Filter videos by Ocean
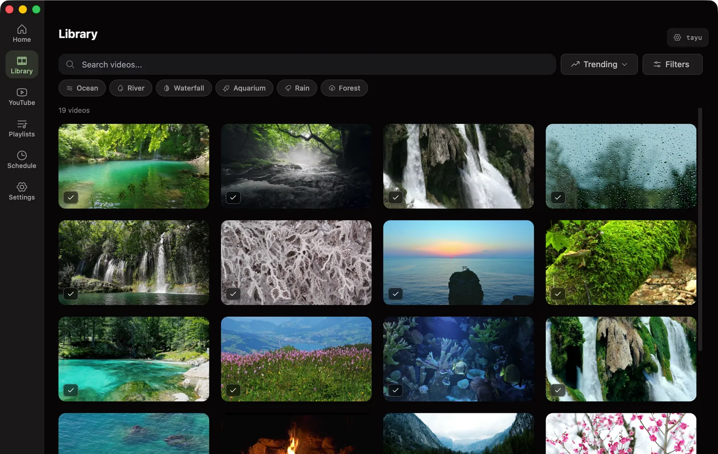 [82, 88]
